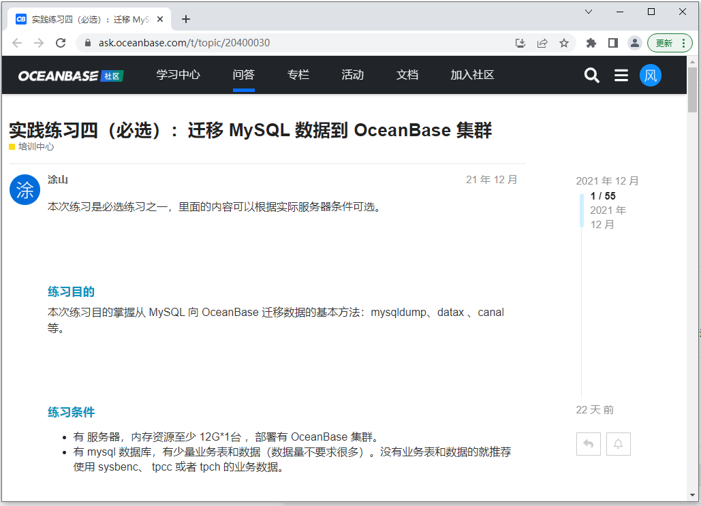Viewport: 701px width, 506px height.
Task: Open the 风 user avatar menu
Action: tap(650, 75)
